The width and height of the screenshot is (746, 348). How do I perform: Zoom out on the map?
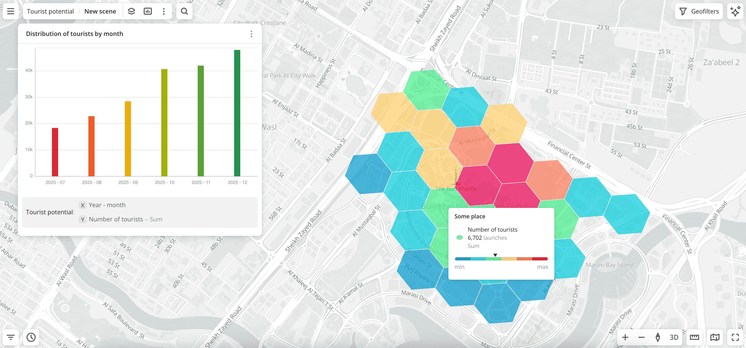pos(641,337)
